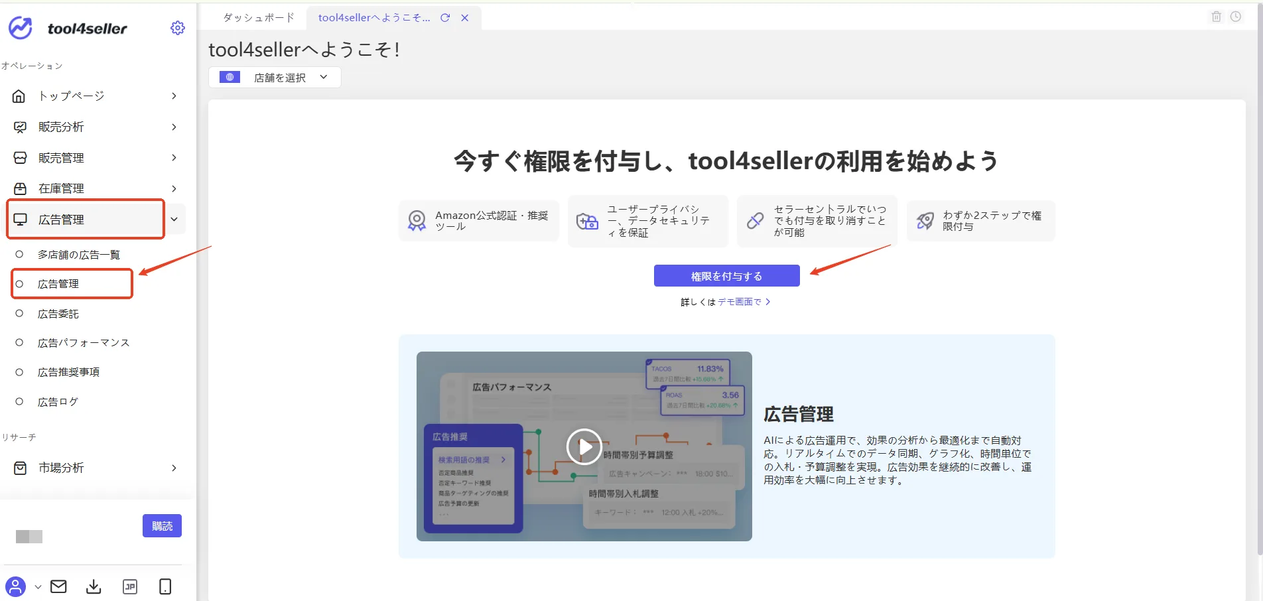Click the 販売分析 menu label
Viewport: 1263px width, 601px height.
click(61, 127)
